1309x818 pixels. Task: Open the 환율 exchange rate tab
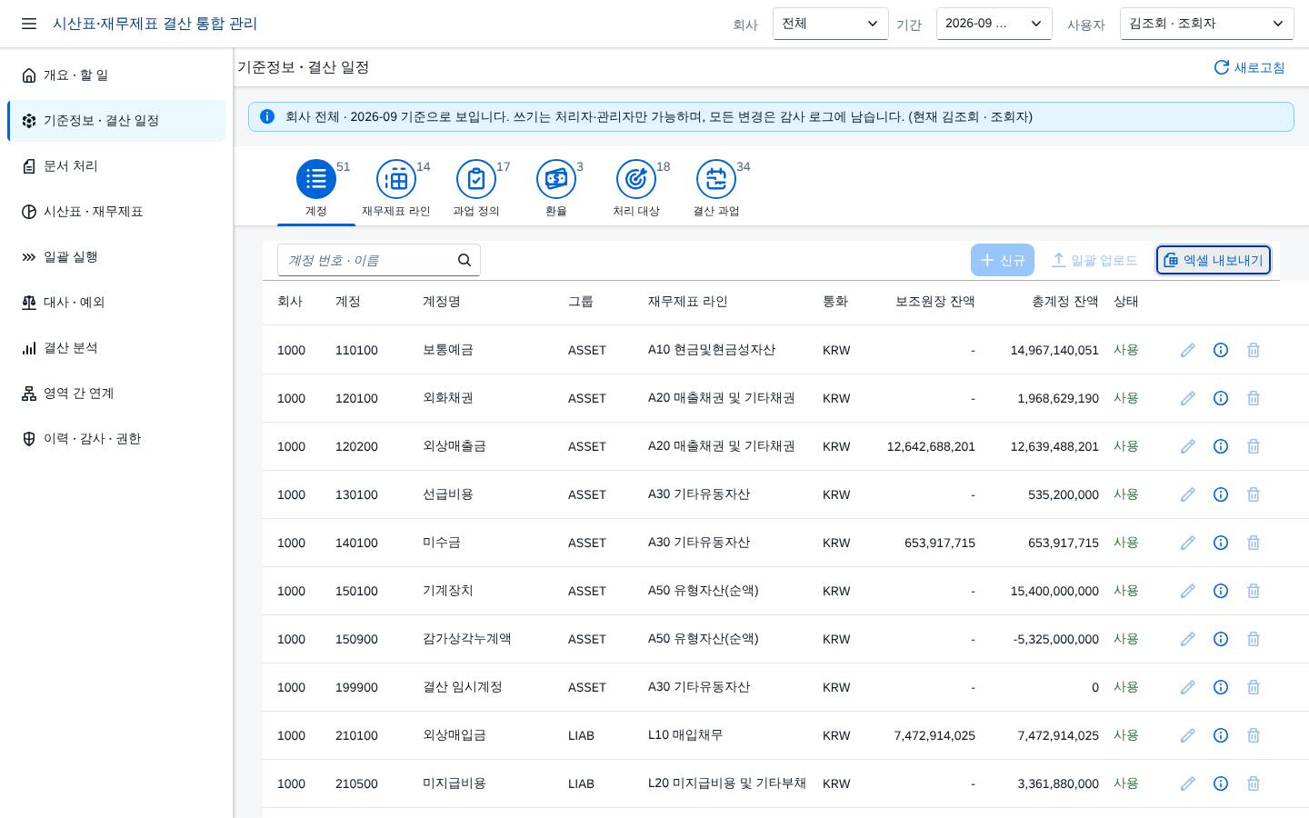(x=556, y=189)
